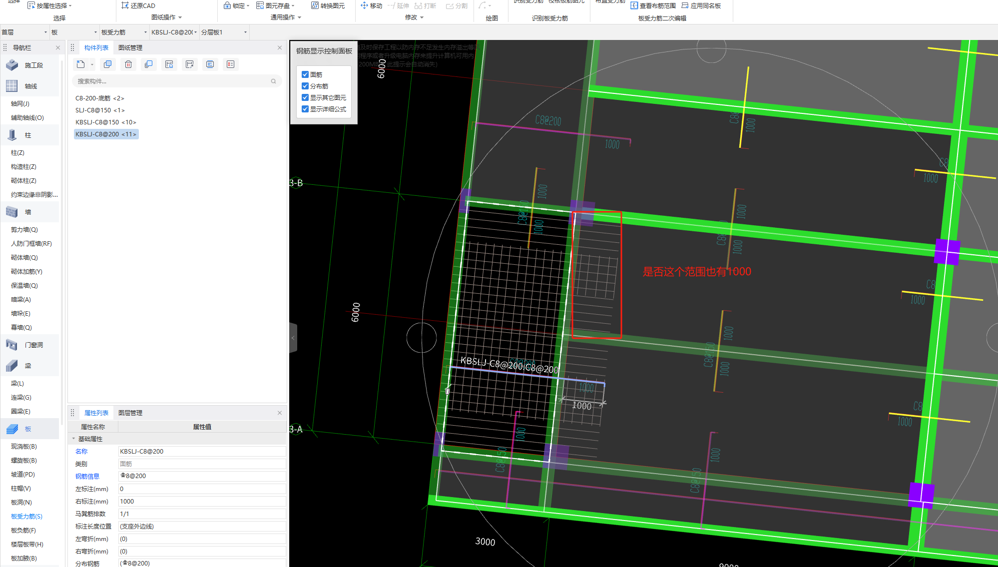998x567 pixels.
Task: Click 应用同名板 icon
Action: 685,5
